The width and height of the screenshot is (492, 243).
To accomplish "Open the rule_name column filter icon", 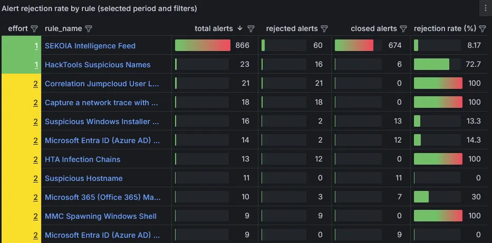I will point(89,29).
